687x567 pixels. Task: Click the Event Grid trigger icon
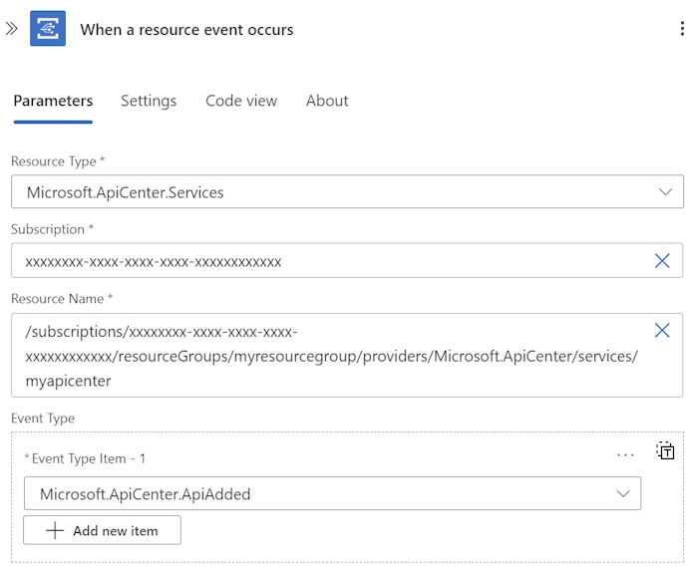tap(48, 29)
